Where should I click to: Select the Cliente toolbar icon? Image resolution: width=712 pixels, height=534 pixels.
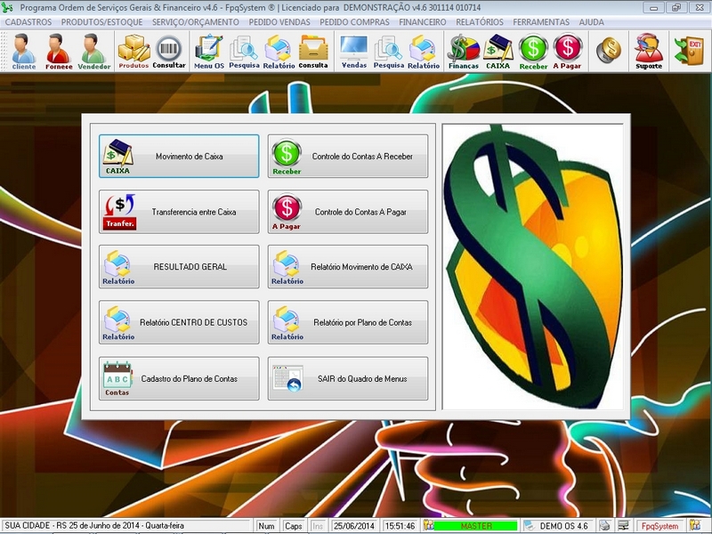click(x=25, y=49)
